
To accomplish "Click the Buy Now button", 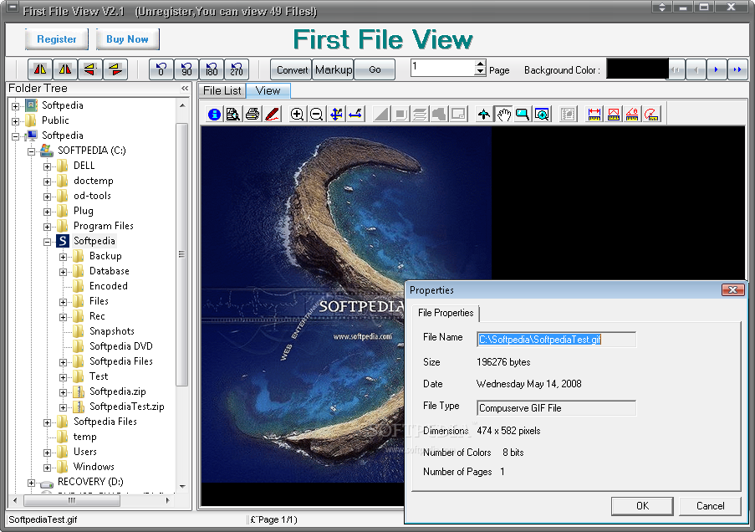I will point(127,39).
